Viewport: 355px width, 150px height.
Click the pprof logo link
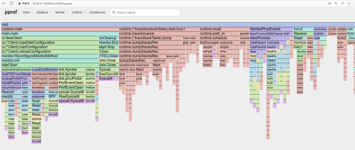coord(10,12)
